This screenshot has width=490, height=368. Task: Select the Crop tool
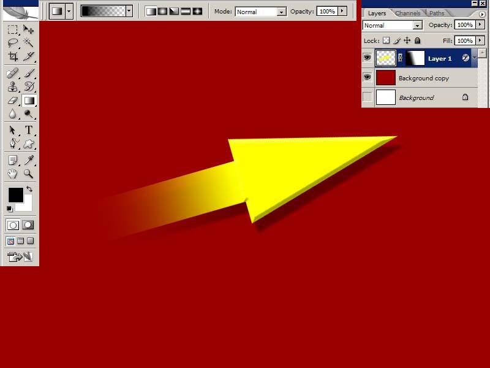[x=12, y=56]
